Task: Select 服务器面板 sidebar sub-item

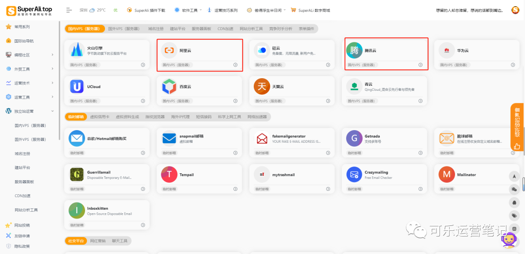Action: pyautogui.click(x=24, y=182)
